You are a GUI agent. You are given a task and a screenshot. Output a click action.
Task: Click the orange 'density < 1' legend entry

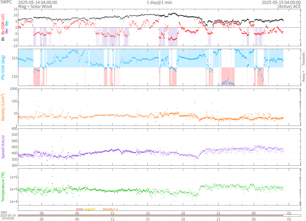[x=110, y=209]
